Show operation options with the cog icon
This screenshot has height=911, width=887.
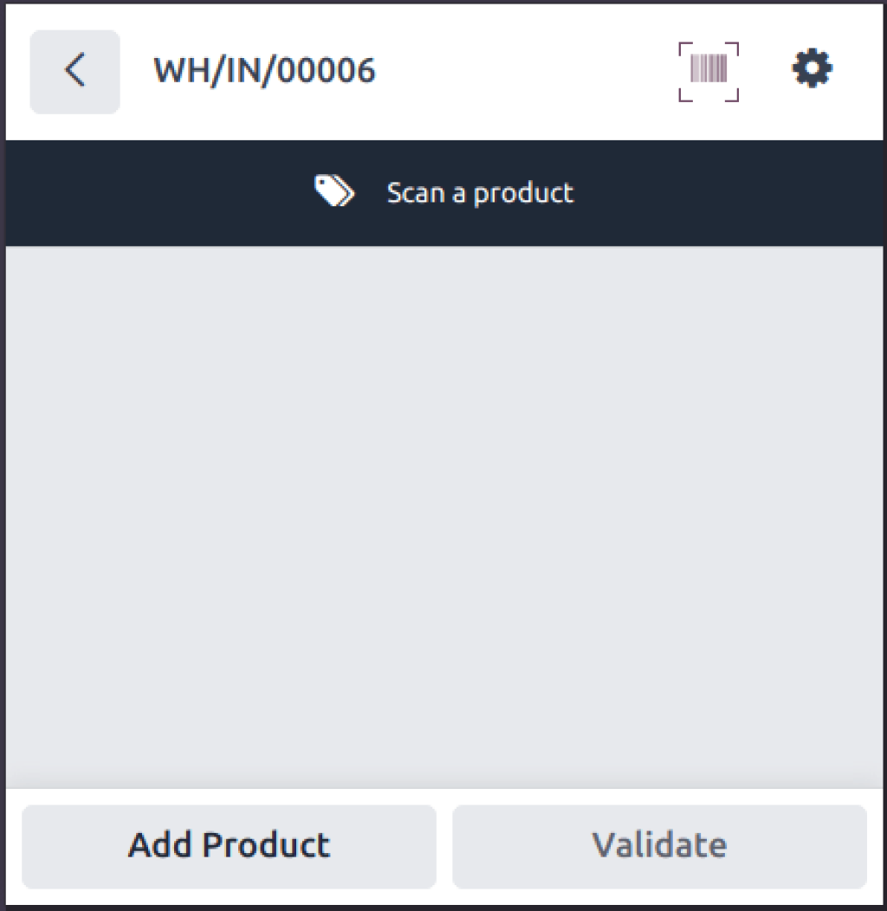(x=812, y=68)
